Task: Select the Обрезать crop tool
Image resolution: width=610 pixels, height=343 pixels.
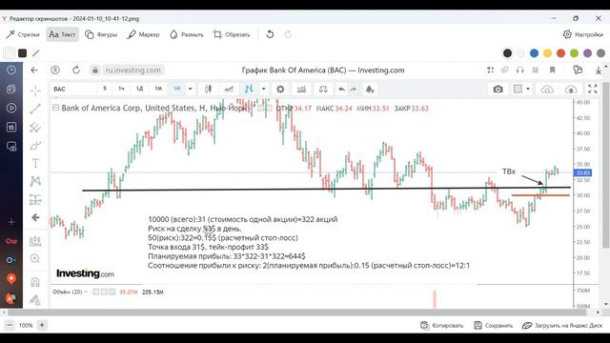Action: (x=232, y=34)
